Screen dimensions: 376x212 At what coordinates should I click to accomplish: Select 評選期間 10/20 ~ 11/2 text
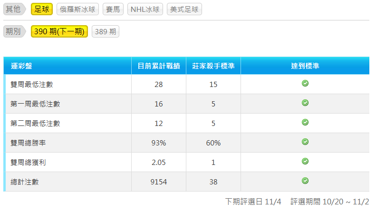tap(330, 202)
